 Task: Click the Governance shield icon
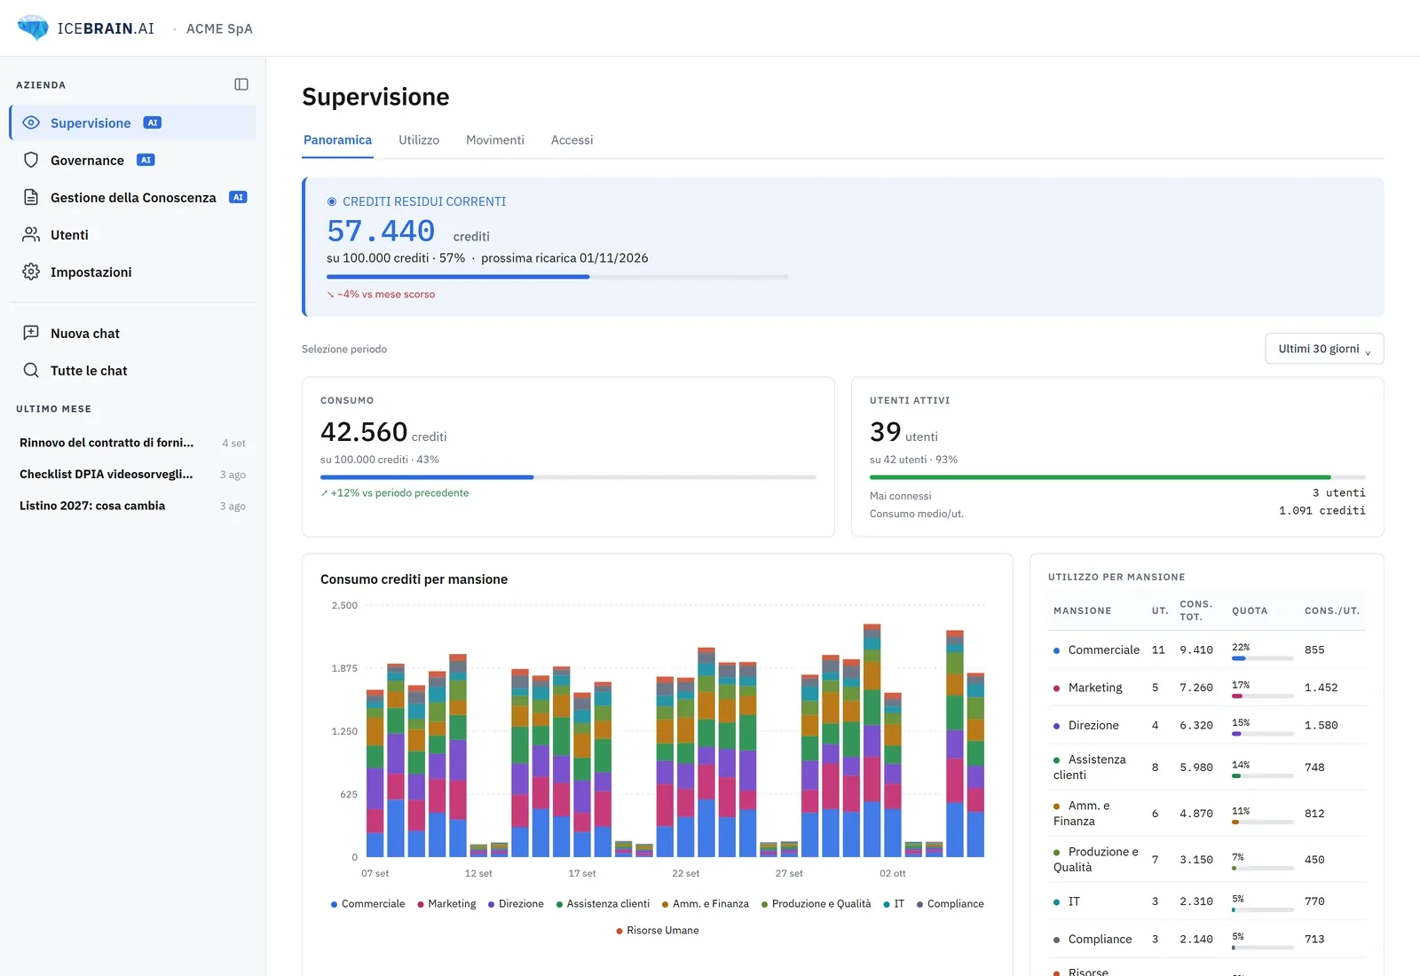(31, 160)
